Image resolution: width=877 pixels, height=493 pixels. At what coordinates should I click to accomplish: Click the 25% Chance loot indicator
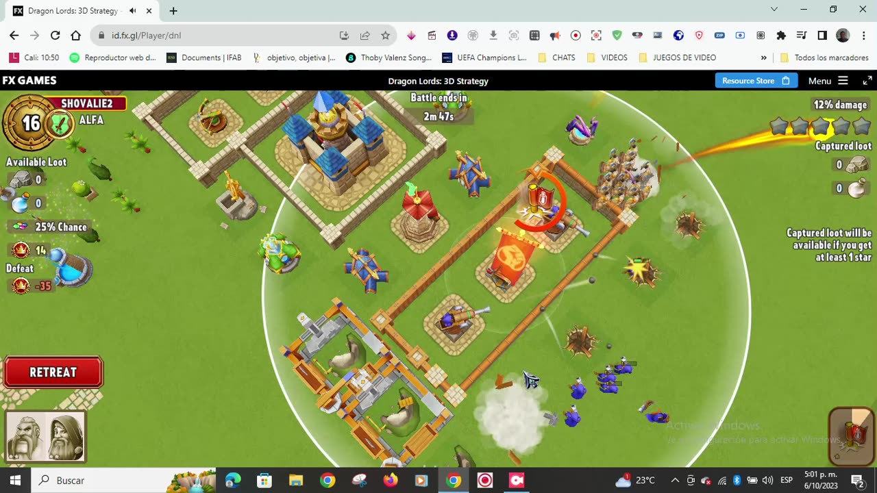click(x=50, y=227)
